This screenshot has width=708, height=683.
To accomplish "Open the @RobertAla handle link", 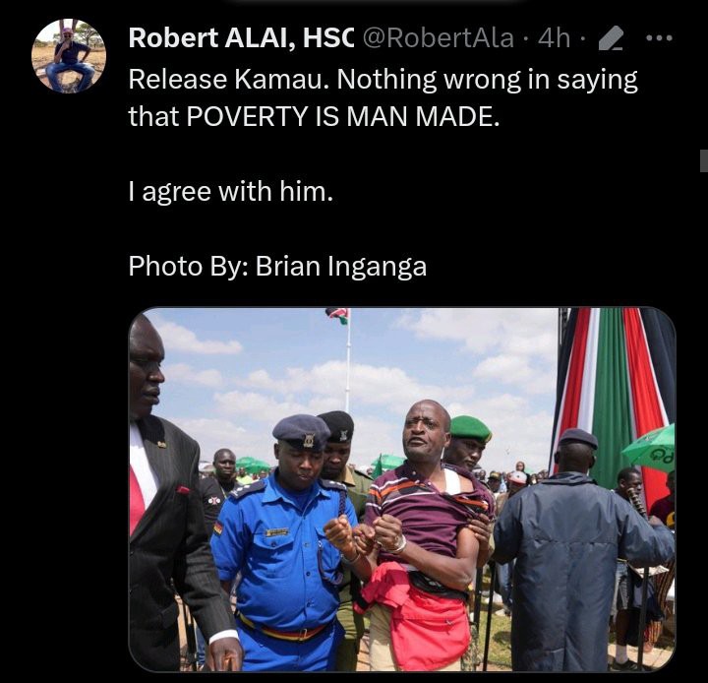I will pyautogui.click(x=438, y=37).
